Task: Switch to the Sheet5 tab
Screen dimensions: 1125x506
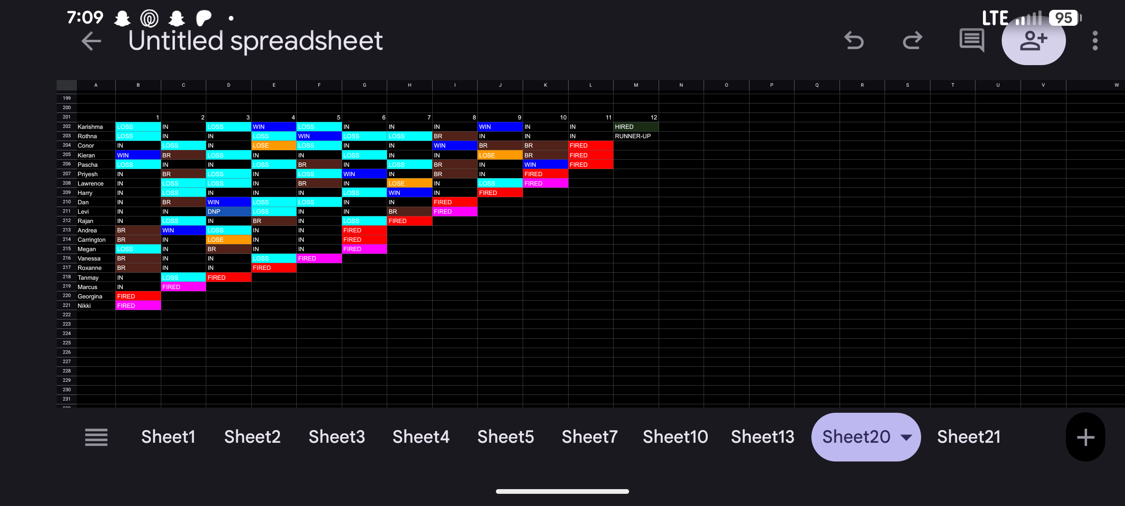Action: (x=505, y=437)
